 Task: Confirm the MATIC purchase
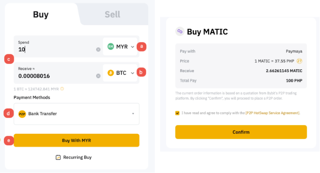241,132
